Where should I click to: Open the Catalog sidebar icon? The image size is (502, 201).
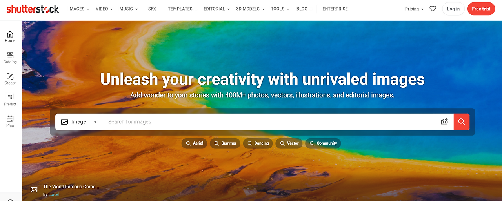10,58
